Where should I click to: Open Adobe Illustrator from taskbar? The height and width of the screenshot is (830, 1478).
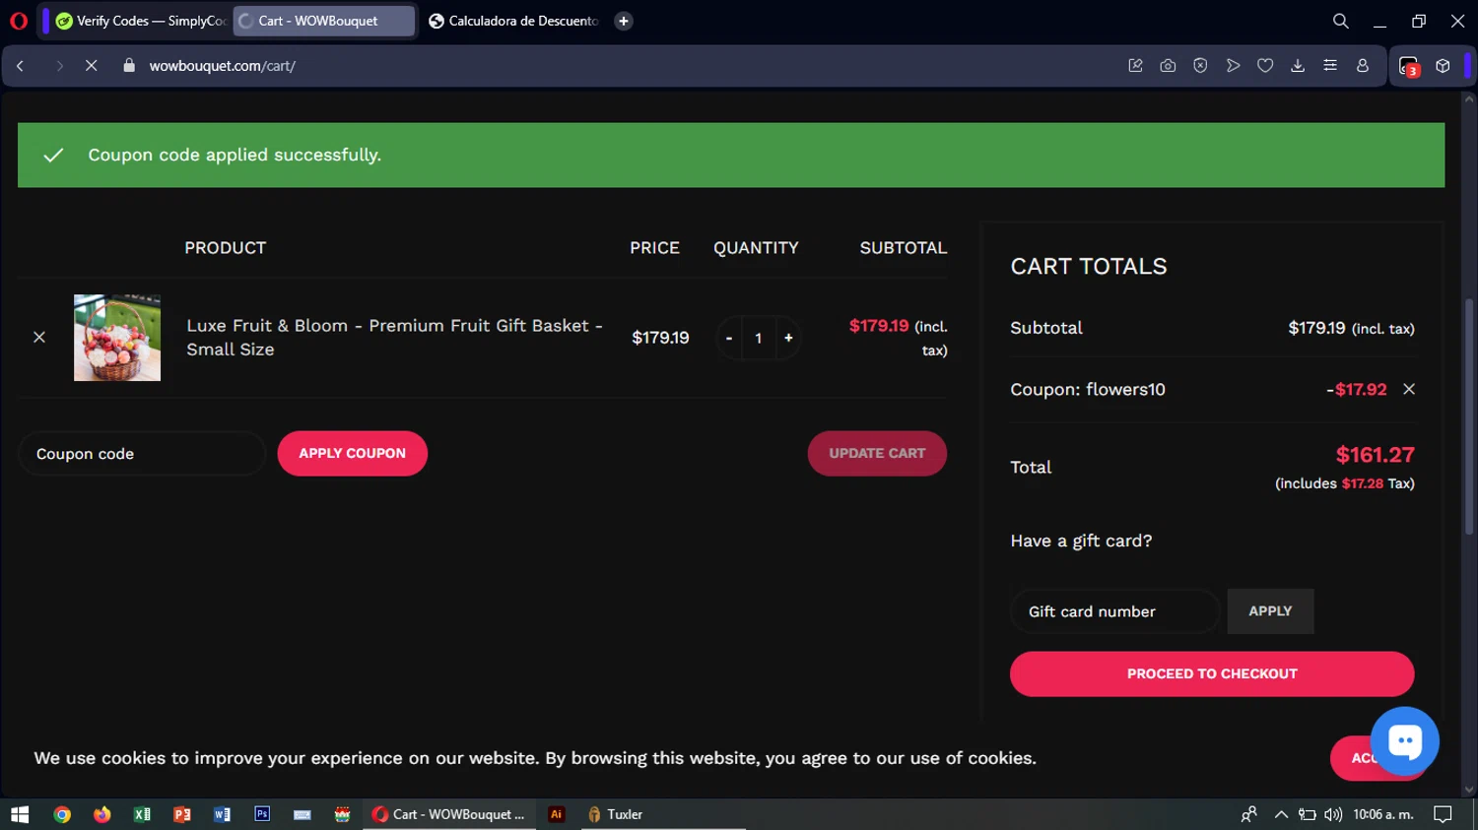[556, 814]
